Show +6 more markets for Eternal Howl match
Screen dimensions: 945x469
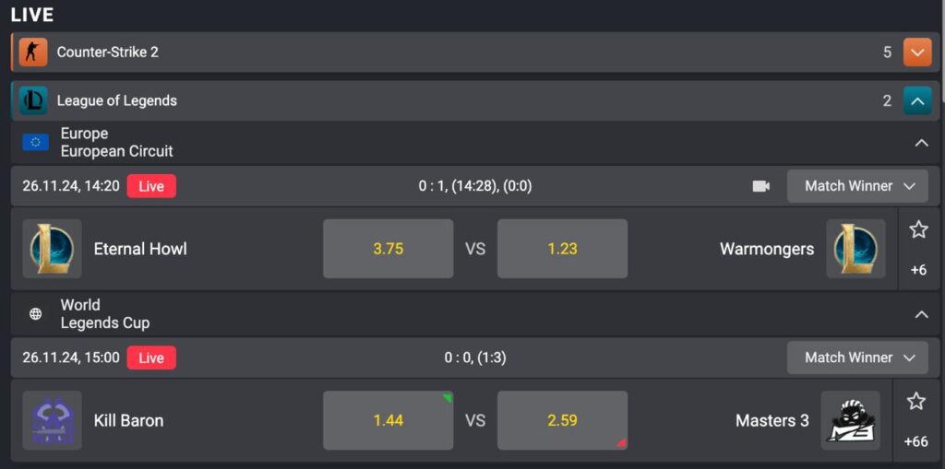pos(918,270)
